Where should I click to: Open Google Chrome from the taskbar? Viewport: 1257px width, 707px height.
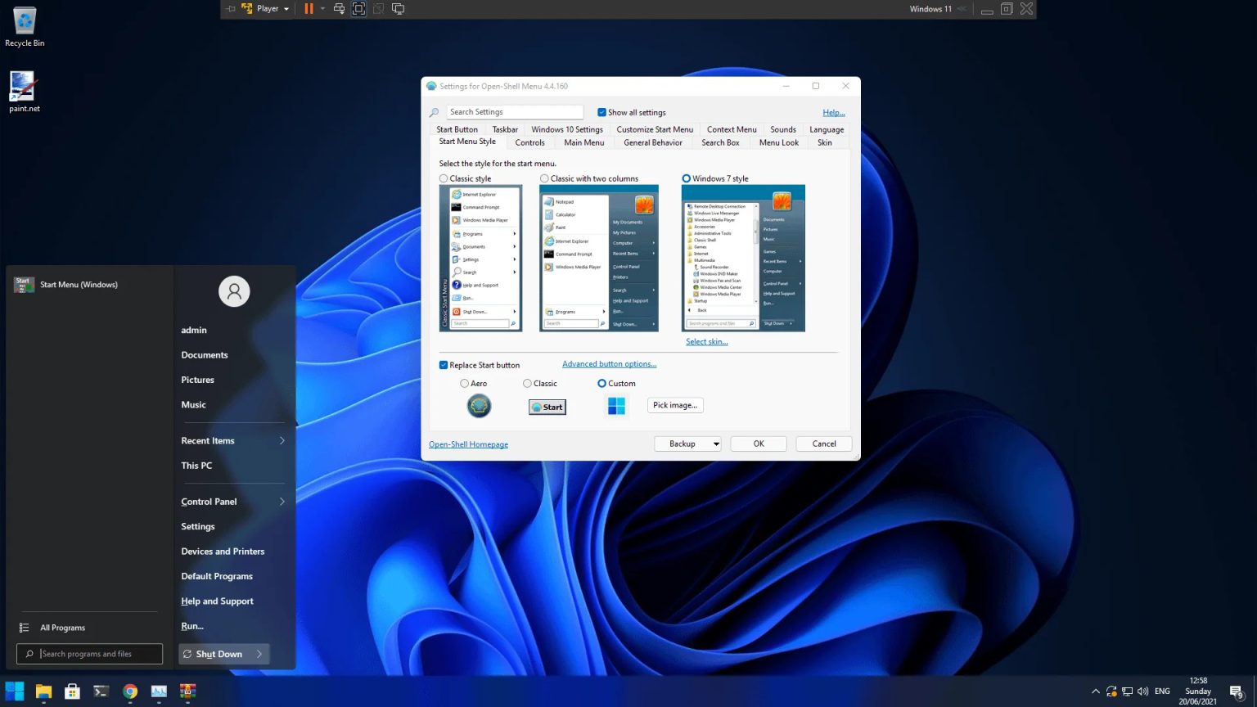[130, 691]
